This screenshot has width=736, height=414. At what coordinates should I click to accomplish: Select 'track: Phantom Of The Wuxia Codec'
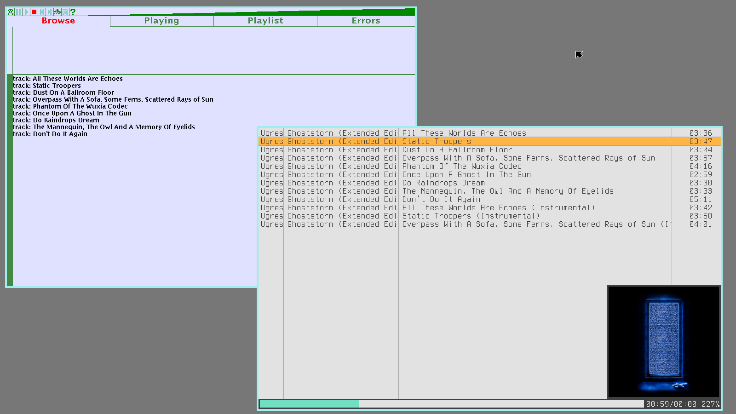[x=70, y=106]
